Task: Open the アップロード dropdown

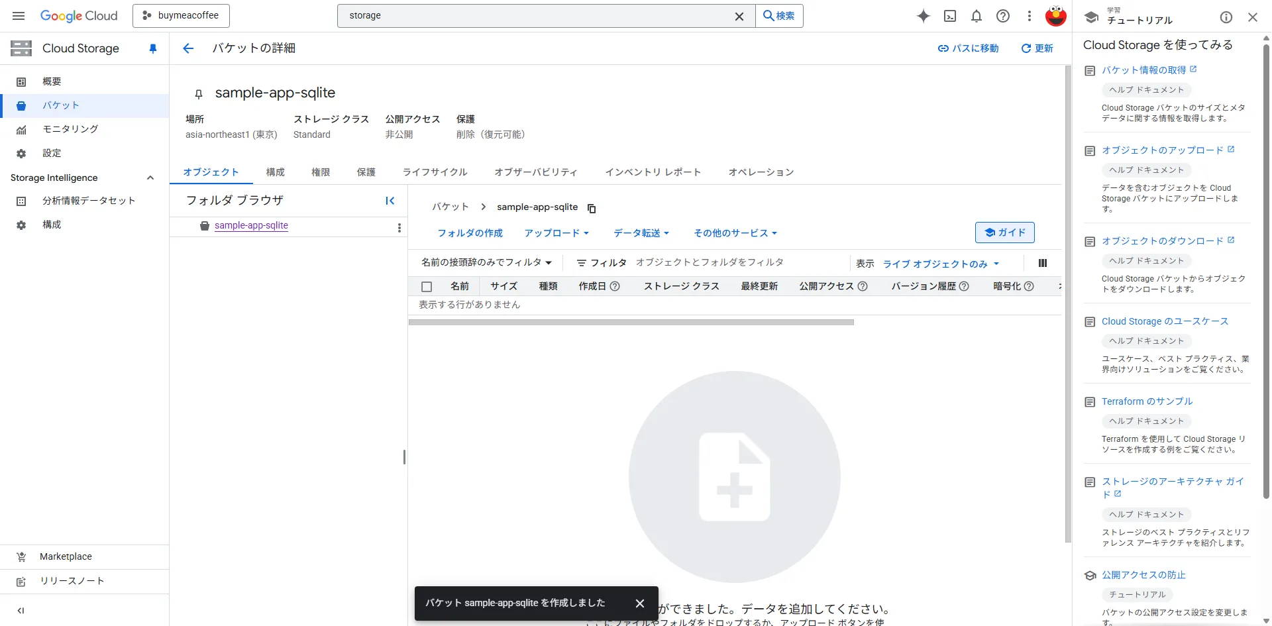Action: pyautogui.click(x=556, y=233)
